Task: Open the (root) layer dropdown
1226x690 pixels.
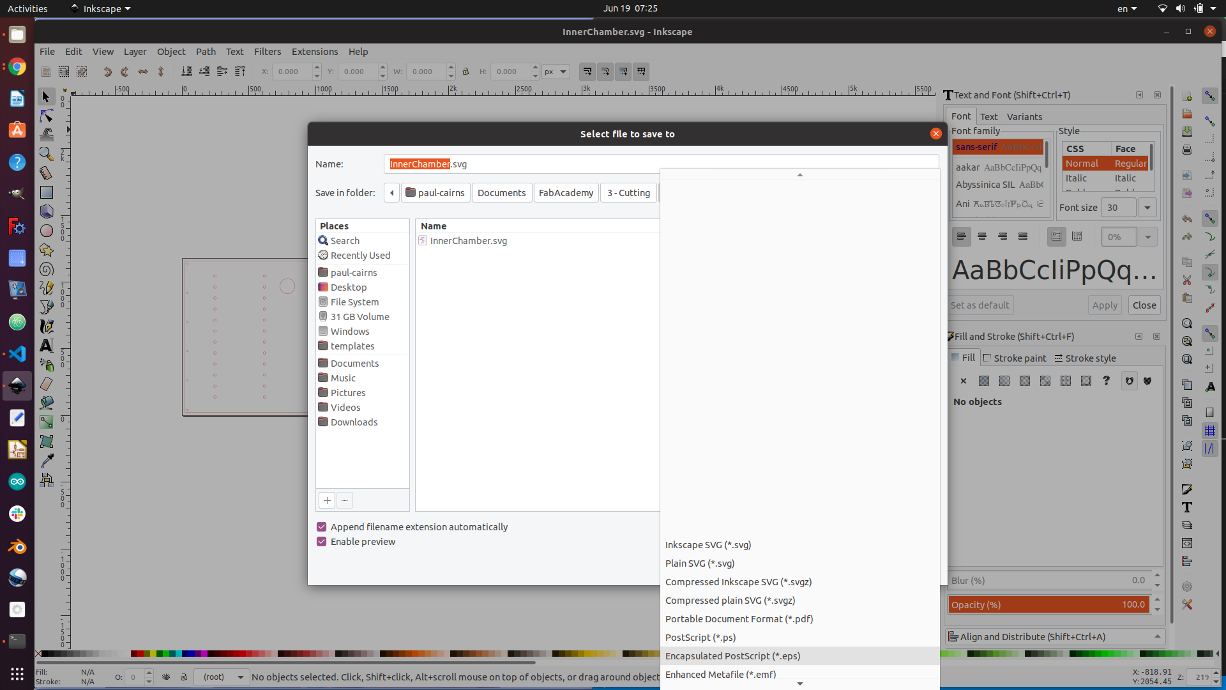Action: pyautogui.click(x=222, y=677)
